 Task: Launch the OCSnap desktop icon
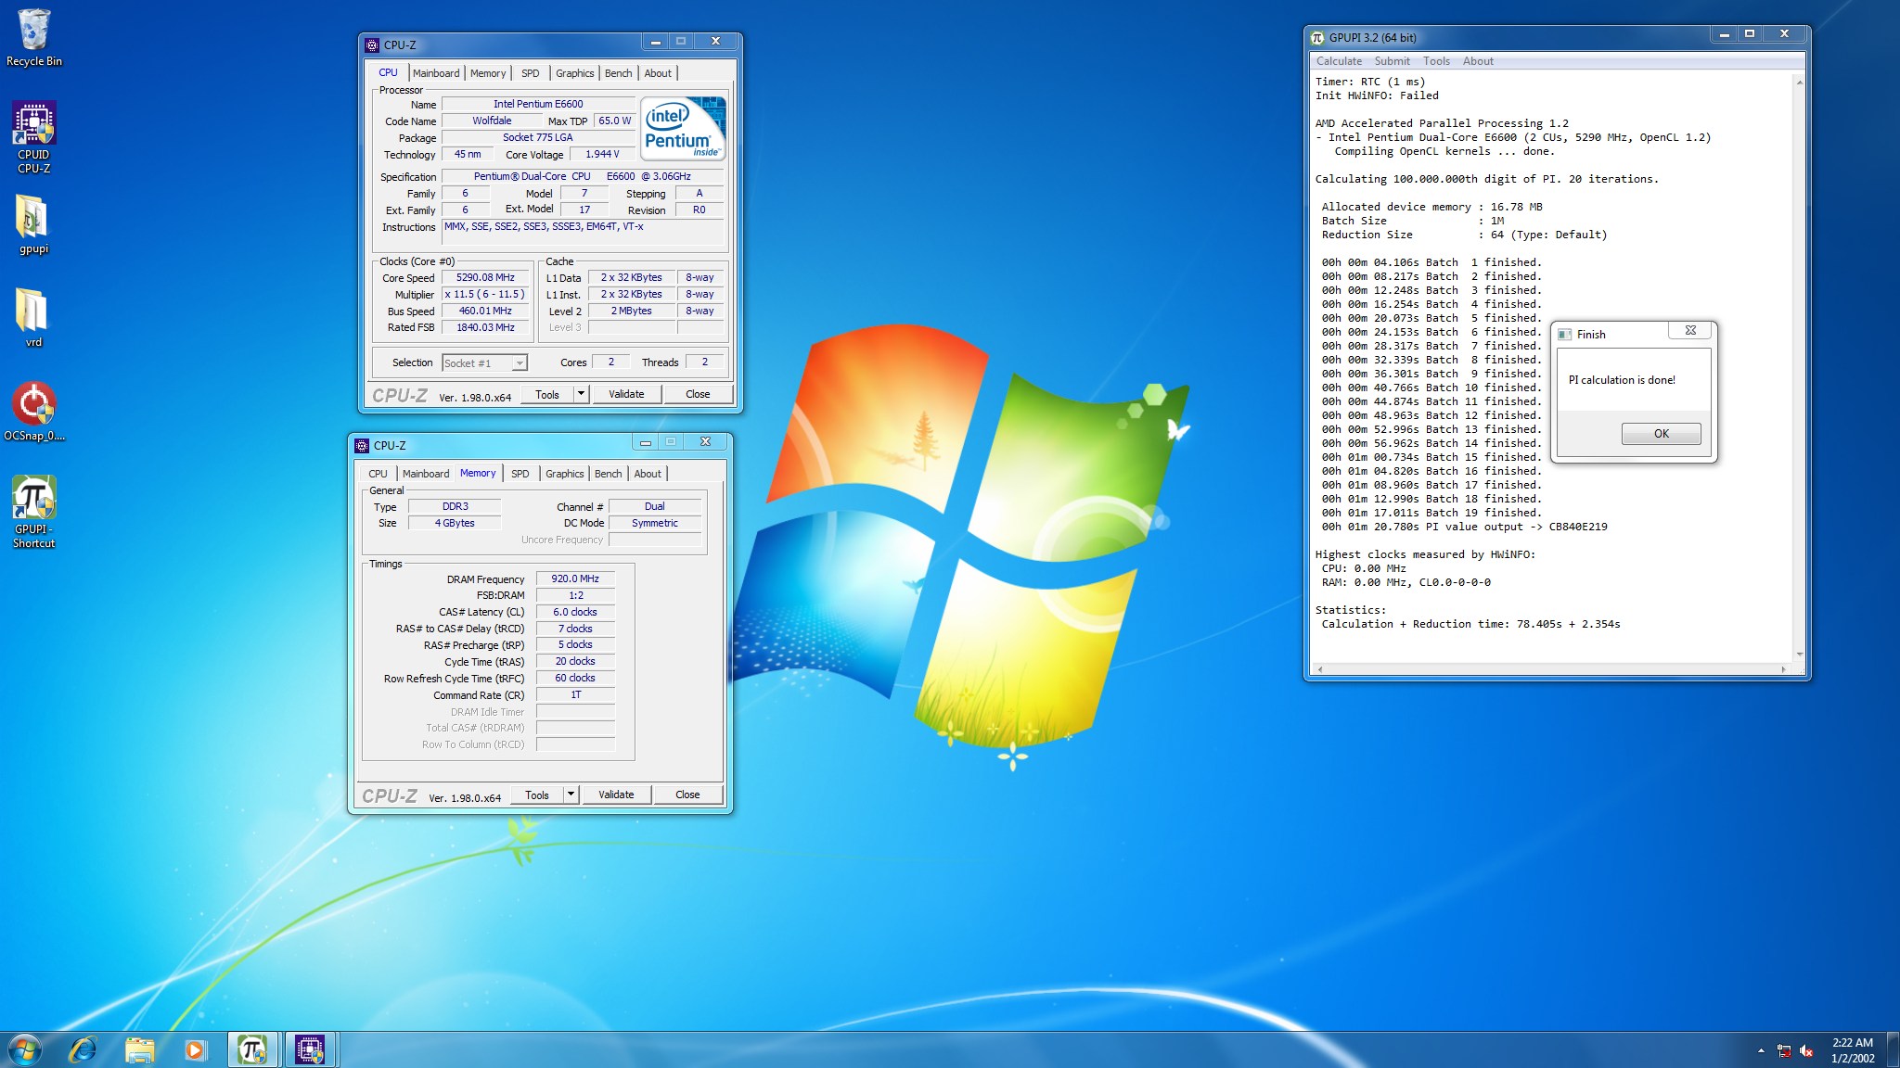(x=33, y=412)
